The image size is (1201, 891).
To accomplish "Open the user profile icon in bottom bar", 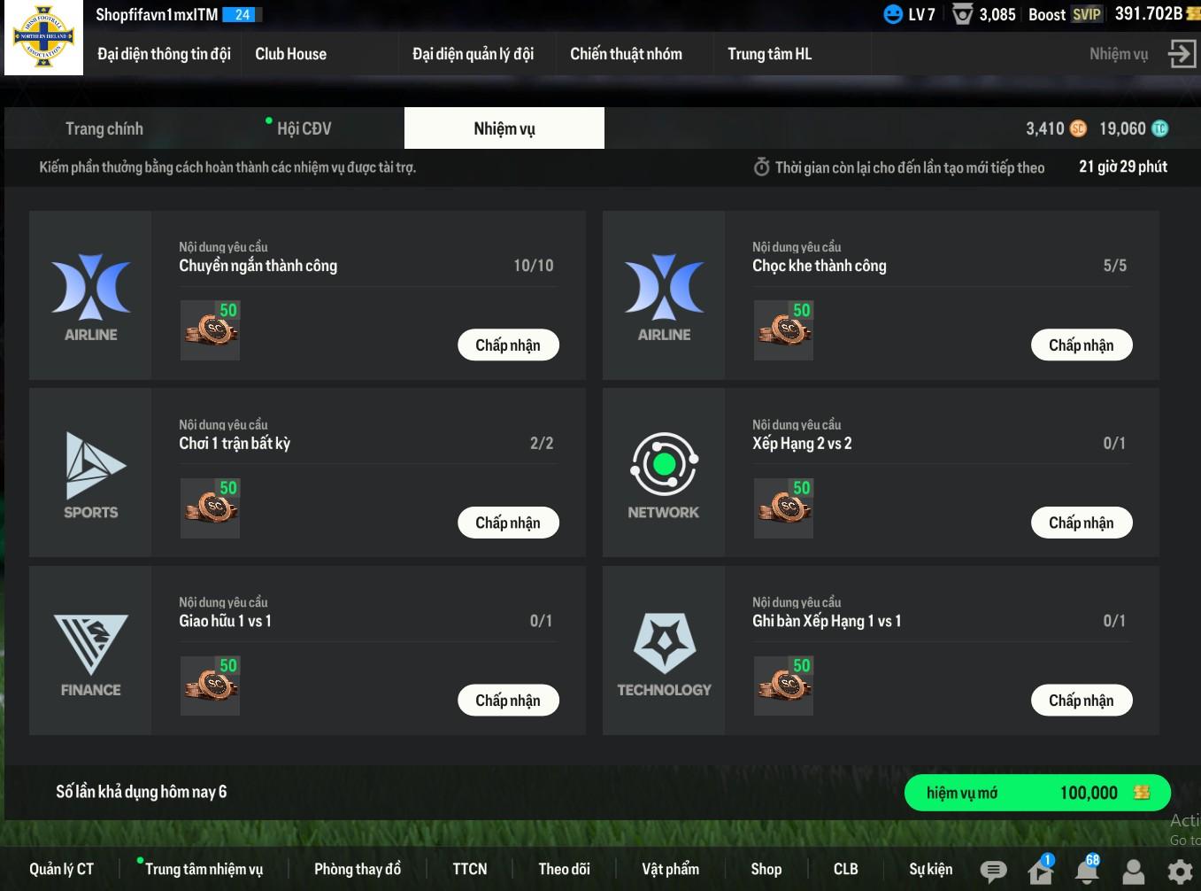I will pos(1134,872).
